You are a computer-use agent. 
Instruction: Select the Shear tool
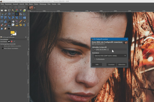[x=13, y=18]
